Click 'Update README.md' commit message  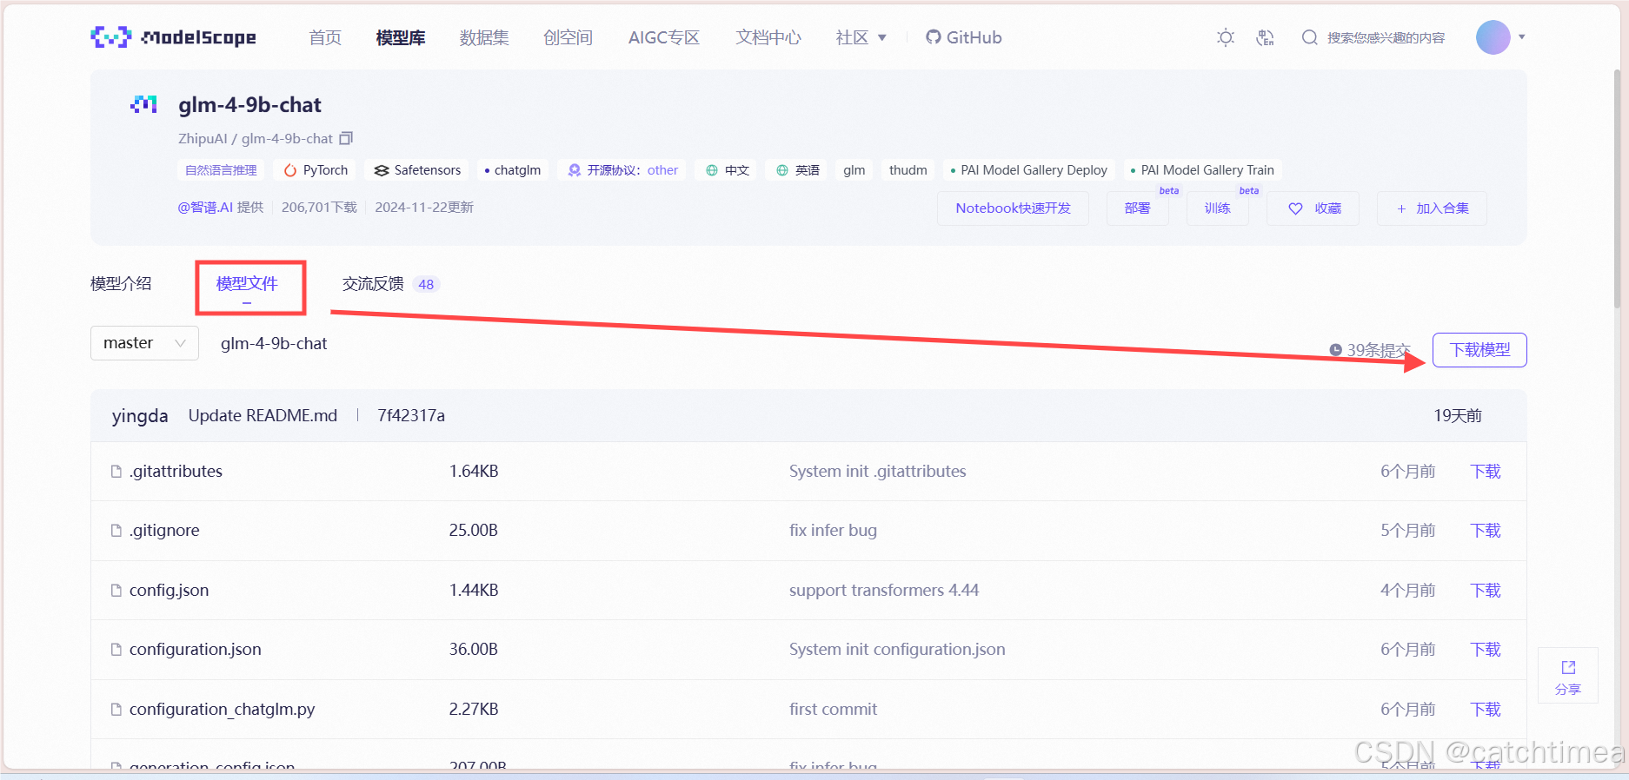click(263, 415)
